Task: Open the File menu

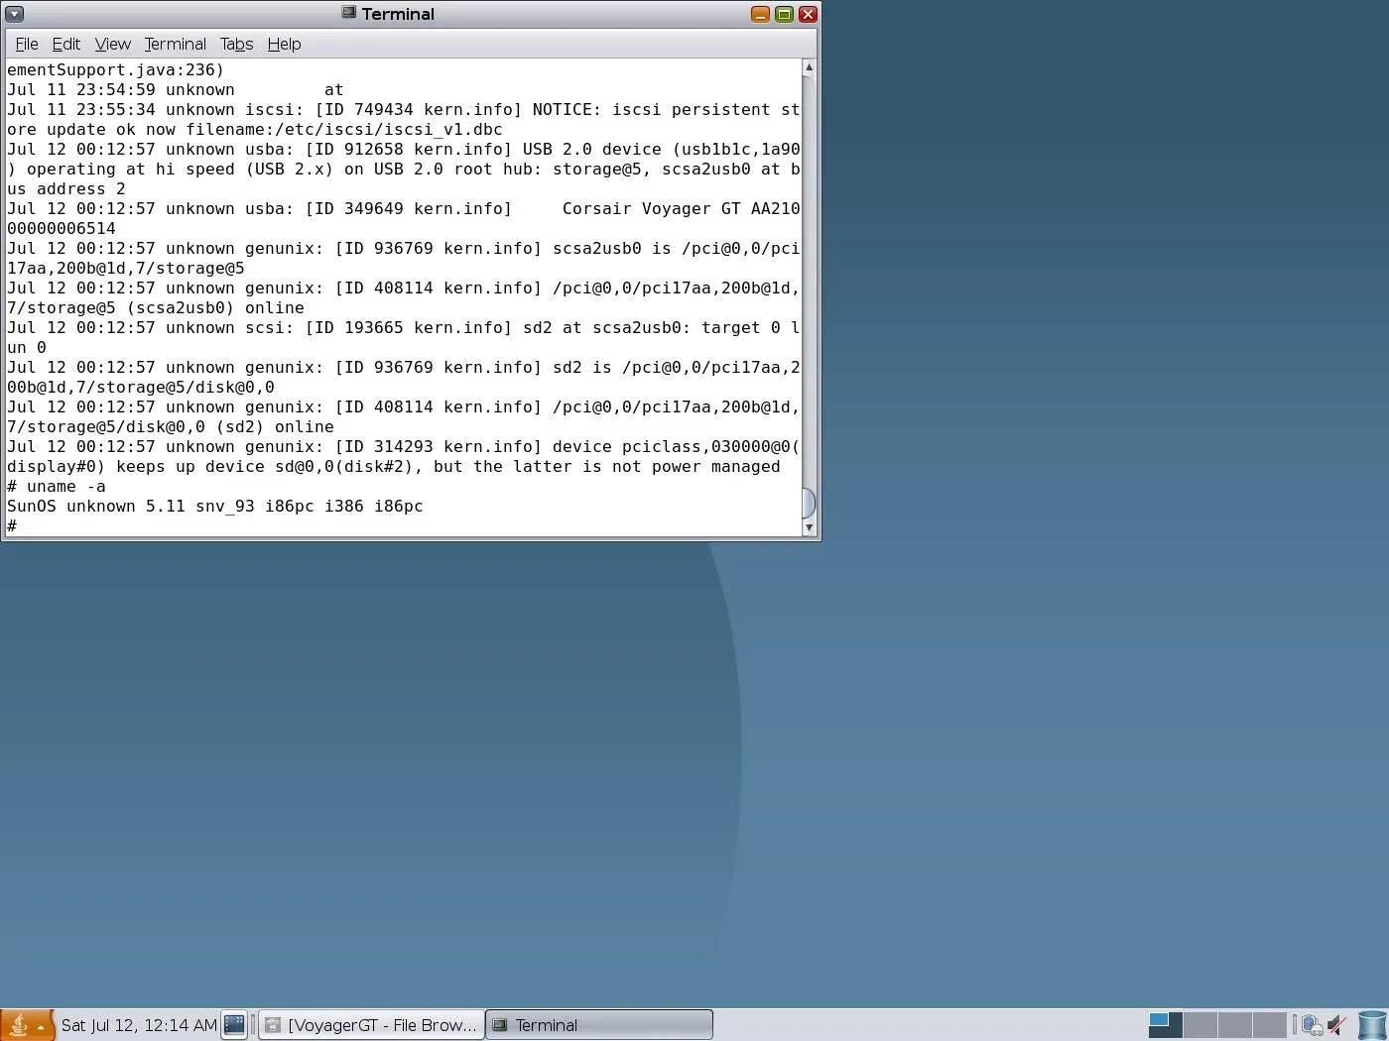Action: tap(27, 44)
